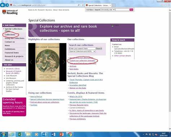Screen dimensions: 171x137
Task: Open the University Library link
Action: (13, 69)
